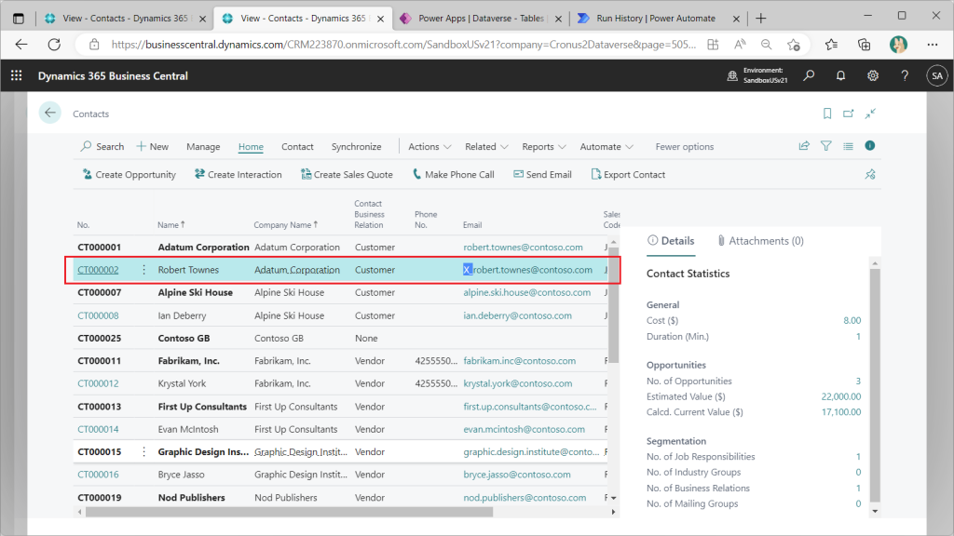Viewport: 954px width, 536px height.
Task: Click email ian.deberry@contoso.com
Action: tap(518, 315)
